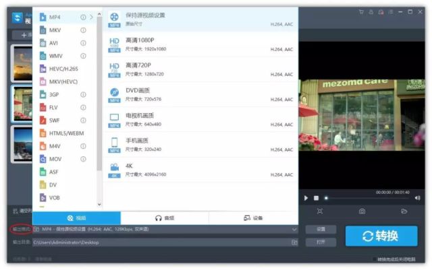Screen dimensions: 432x270
Task: Play the preview video
Action: (306, 198)
